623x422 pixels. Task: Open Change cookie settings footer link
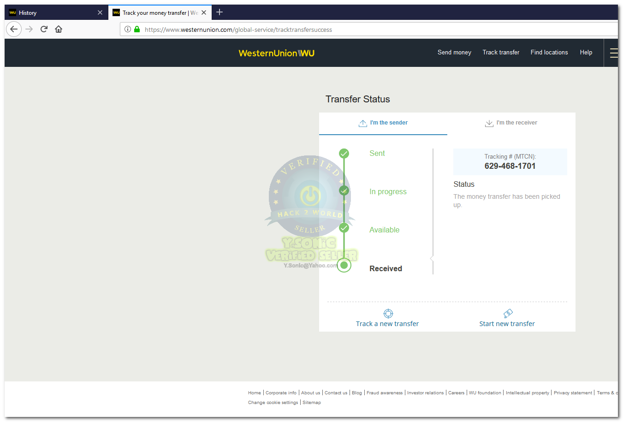pos(273,403)
